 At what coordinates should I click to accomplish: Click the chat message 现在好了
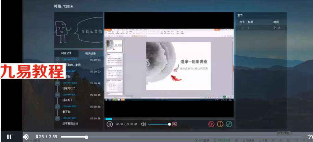pyautogui.click(x=68, y=100)
